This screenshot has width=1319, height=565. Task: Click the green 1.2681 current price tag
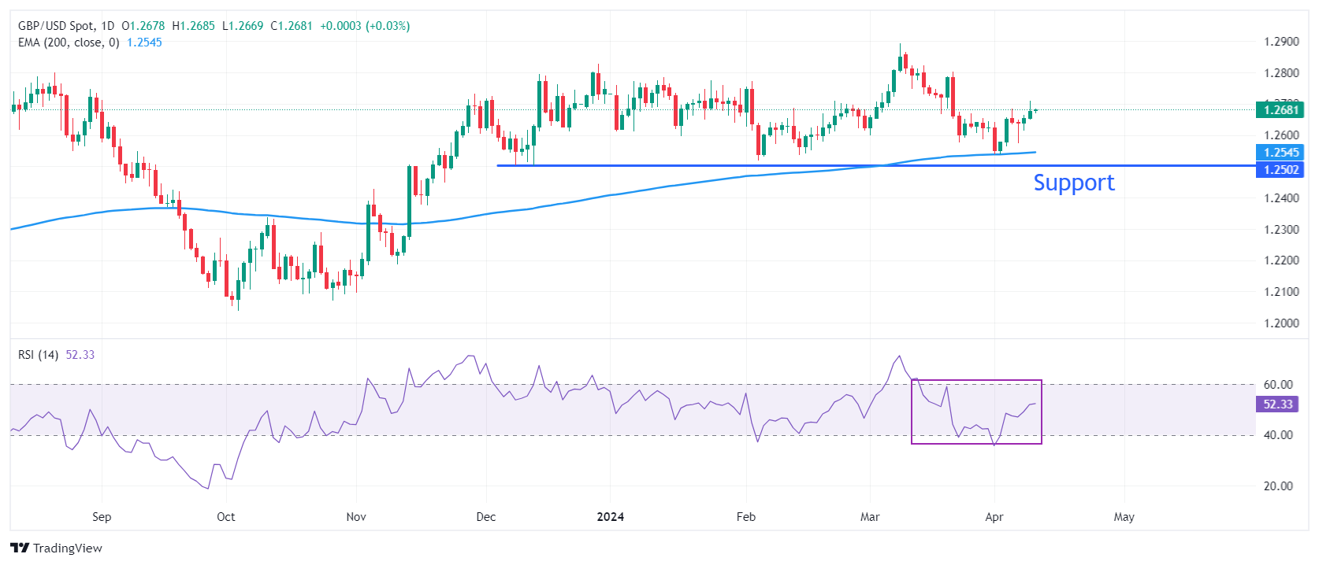coord(1280,110)
